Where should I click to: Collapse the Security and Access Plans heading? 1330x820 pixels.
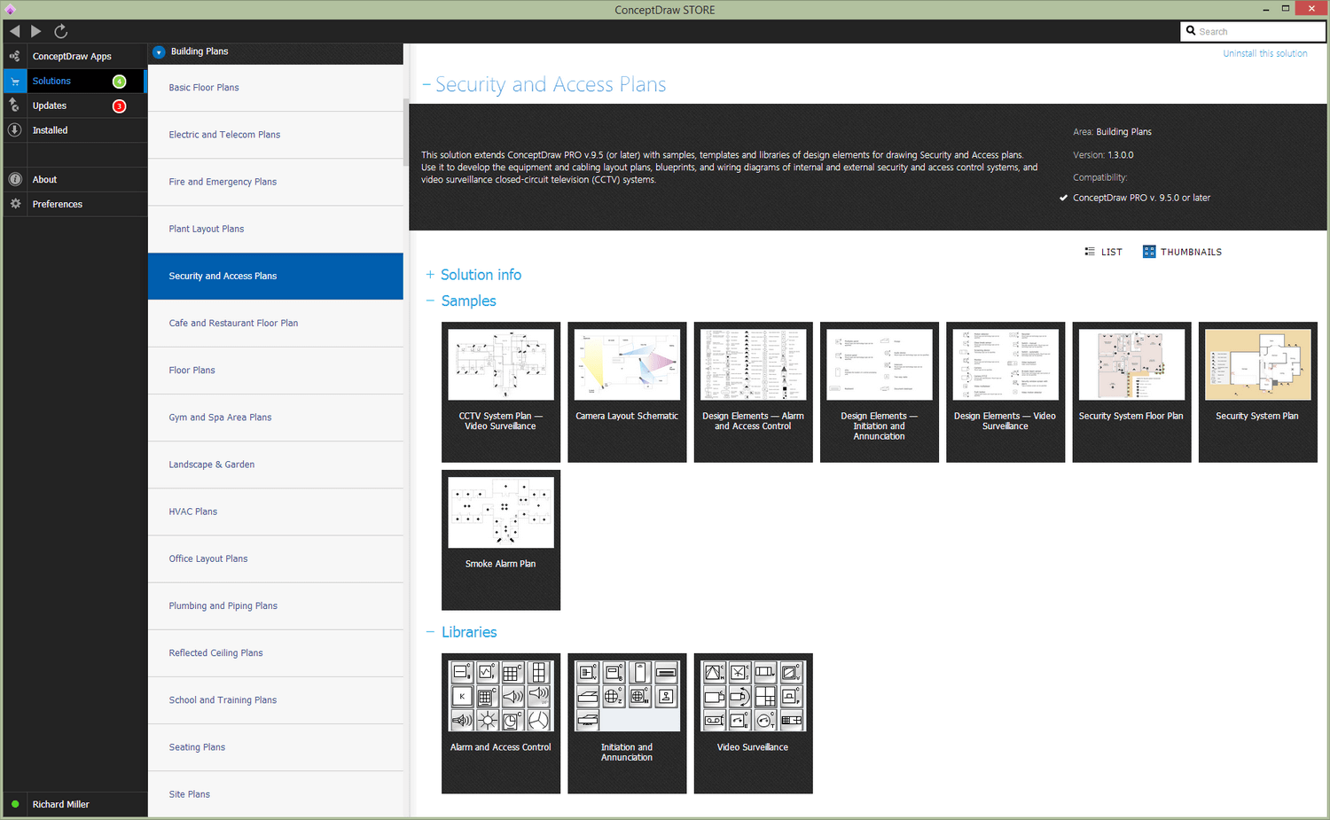[426, 84]
